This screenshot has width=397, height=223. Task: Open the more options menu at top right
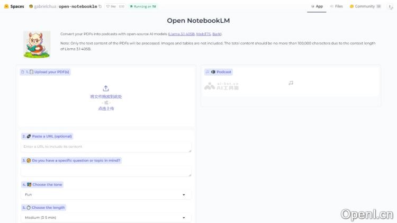[390, 6]
